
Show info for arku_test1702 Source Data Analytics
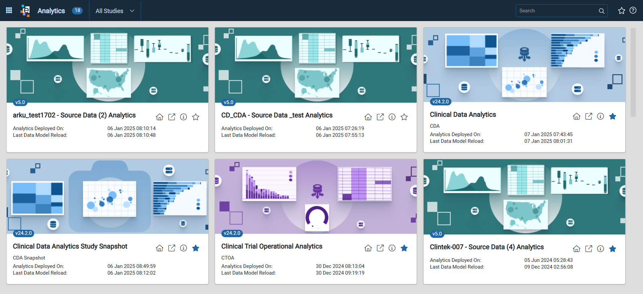(184, 117)
